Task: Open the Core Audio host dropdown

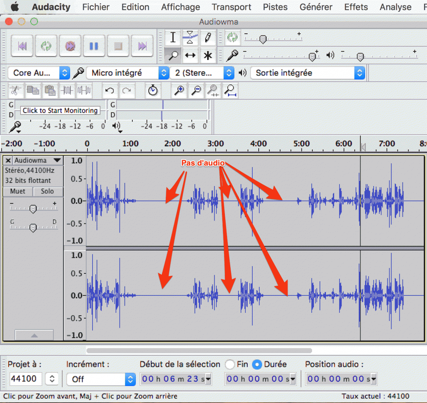Action: [39, 73]
